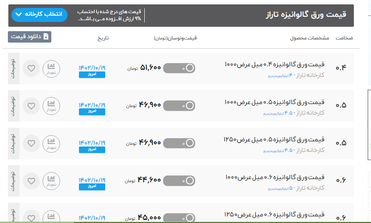The width and height of the screenshot is (371, 223).
Task: Open قیمت ورق گالوانیزه 0.4 عرض 1000 link
Action: click(x=274, y=65)
